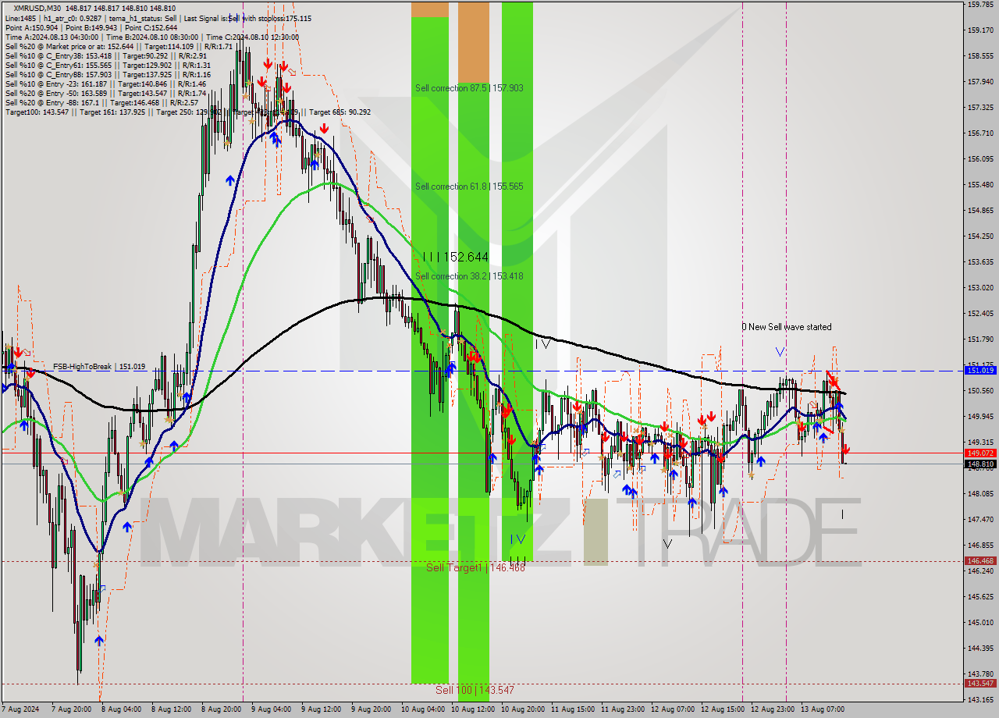Click '13 Aug 07:00' on the time axis
Image resolution: width=999 pixels, height=718 pixels.
(x=823, y=709)
